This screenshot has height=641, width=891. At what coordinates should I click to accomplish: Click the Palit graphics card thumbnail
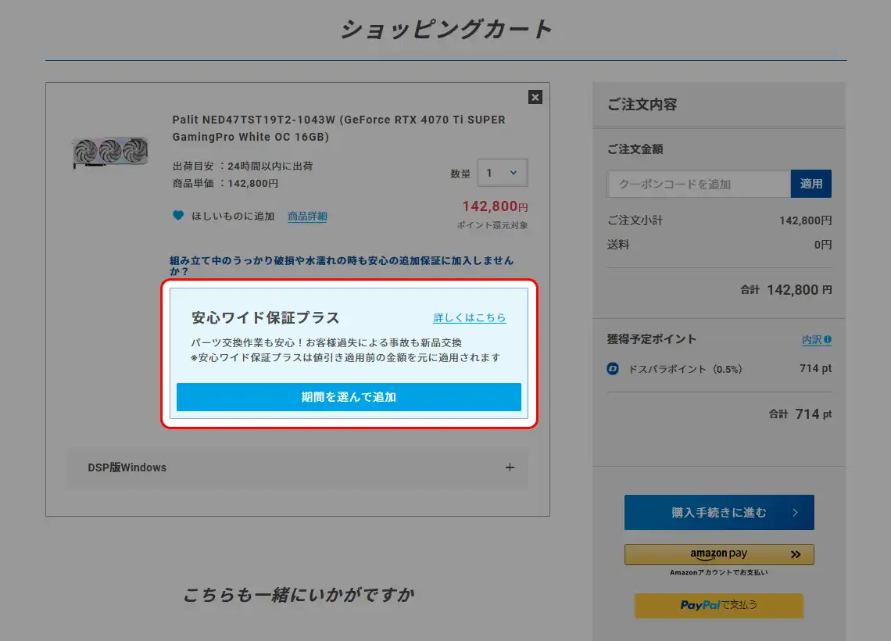[x=110, y=152]
